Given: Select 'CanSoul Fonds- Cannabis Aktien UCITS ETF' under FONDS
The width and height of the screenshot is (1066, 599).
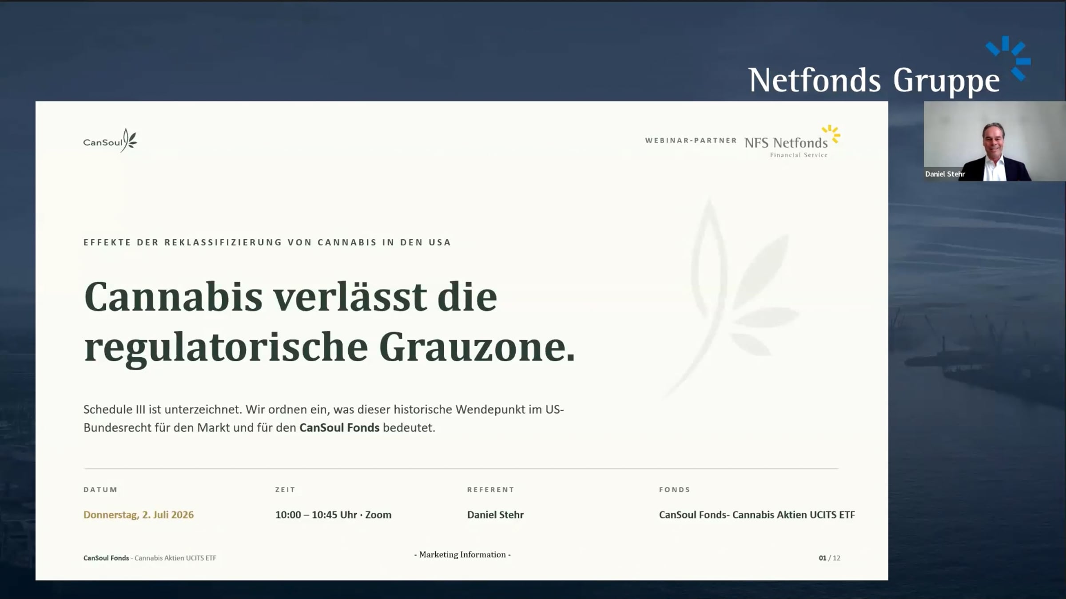Looking at the screenshot, I should tap(757, 515).
